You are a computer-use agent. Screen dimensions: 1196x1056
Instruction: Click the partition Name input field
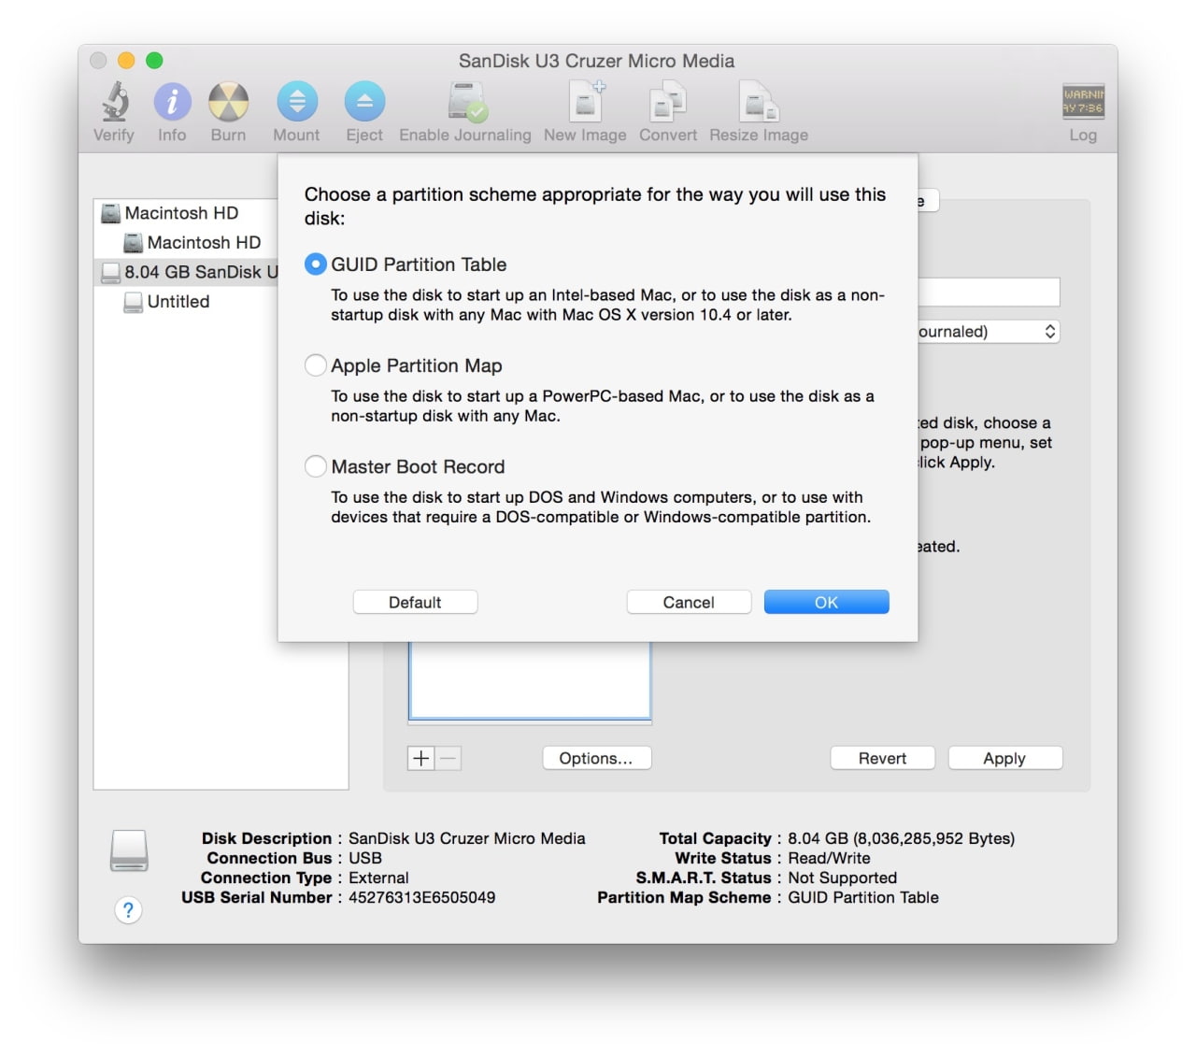[989, 292]
